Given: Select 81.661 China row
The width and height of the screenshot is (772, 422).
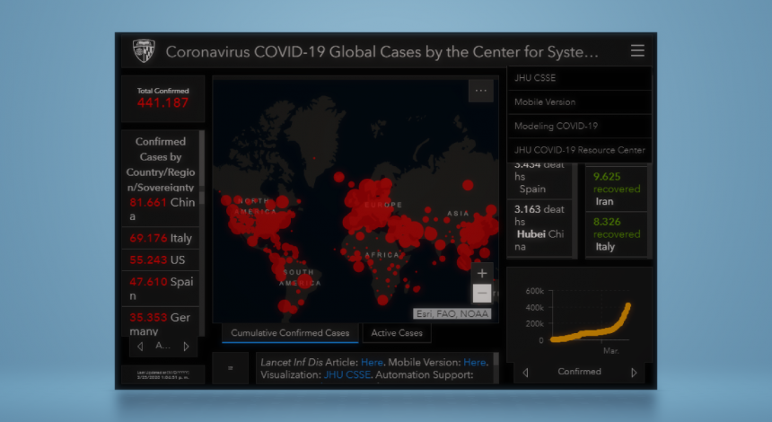Looking at the screenshot, I should click(161, 209).
